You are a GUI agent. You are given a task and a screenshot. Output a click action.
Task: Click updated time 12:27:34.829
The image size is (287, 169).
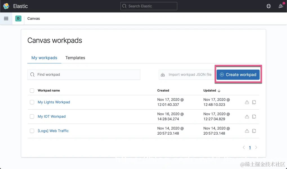214,119
